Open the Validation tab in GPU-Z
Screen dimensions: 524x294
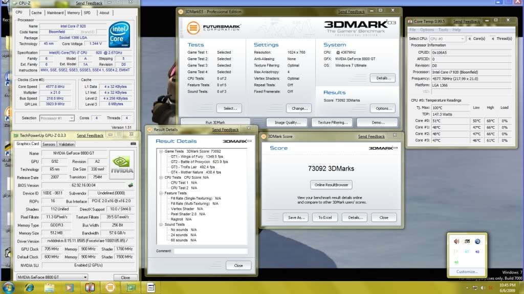pos(67,144)
